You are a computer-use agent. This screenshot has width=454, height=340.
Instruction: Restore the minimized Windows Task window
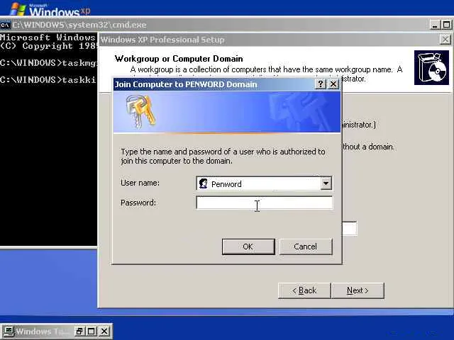pos(79,331)
